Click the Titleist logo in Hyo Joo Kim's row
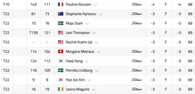The image size is (195, 94). 136,80
